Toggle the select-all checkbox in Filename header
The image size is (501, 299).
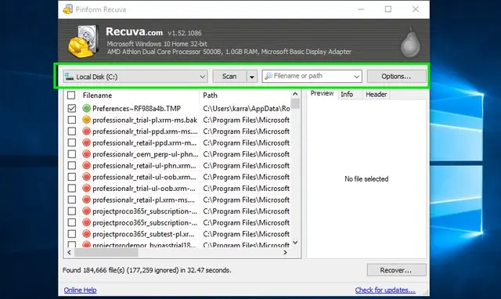click(71, 95)
